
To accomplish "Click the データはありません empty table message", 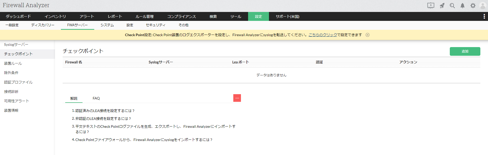I will click(x=272, y=75).
